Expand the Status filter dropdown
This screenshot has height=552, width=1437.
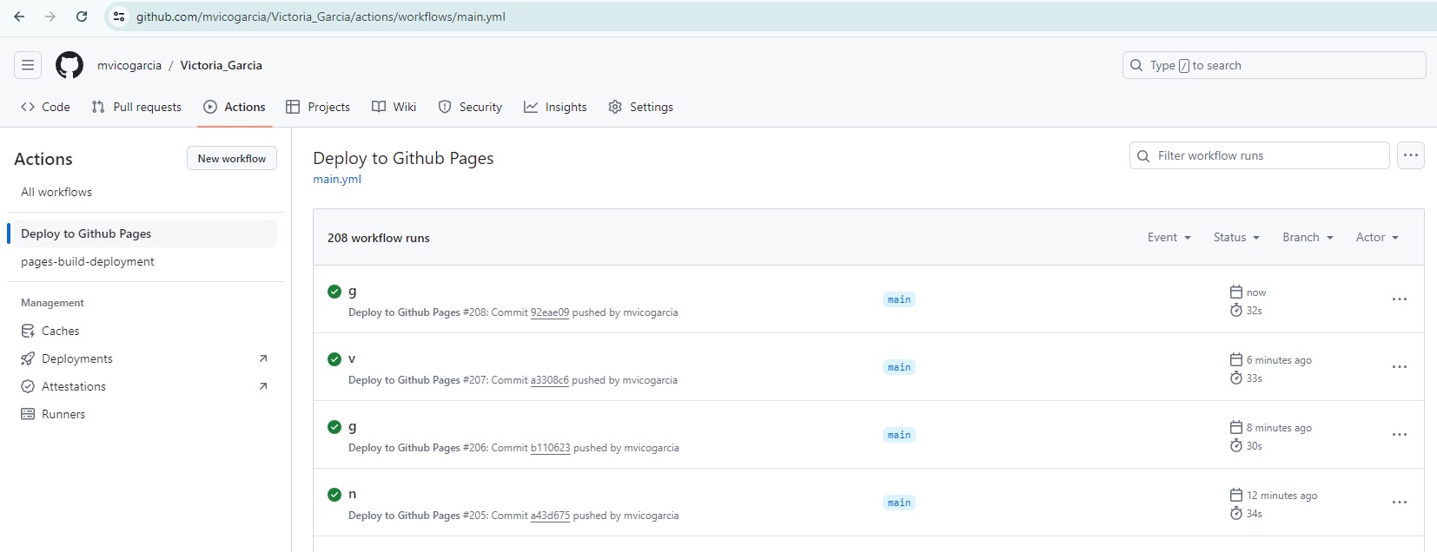pyautogui.click(x=1236, y=237)
